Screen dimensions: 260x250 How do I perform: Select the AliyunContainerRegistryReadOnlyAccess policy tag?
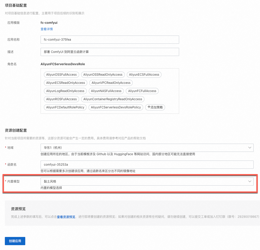tap(113, 99)
